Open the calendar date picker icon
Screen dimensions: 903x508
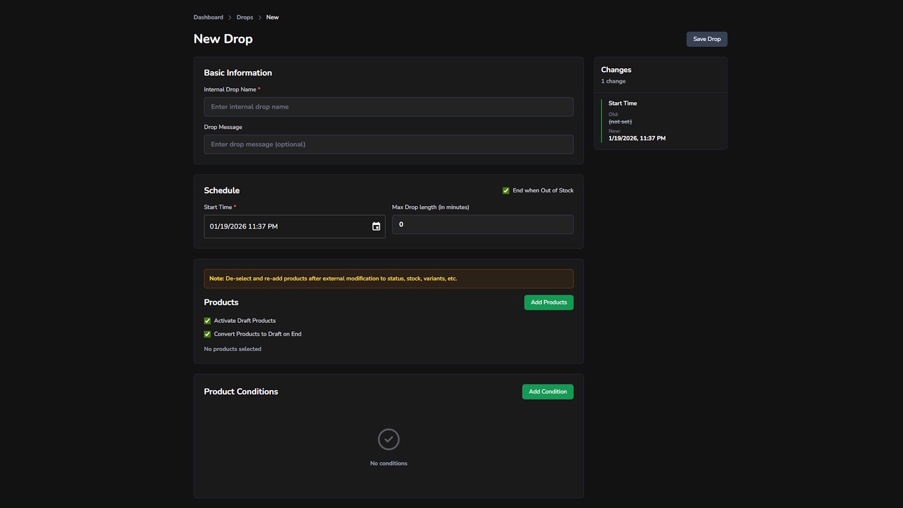pyautogui.click(x=376, y=226)
